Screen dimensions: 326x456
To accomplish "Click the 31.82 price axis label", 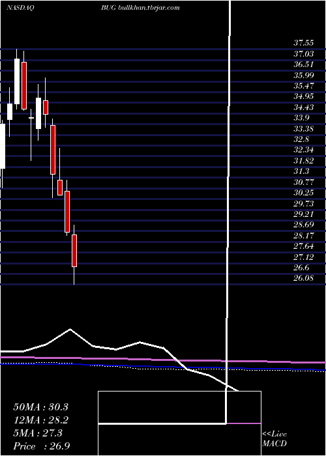I will (304, 161).
